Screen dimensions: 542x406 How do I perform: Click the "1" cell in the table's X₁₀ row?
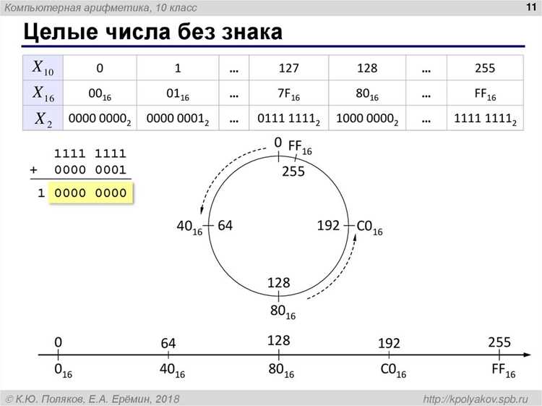point(178,67)
